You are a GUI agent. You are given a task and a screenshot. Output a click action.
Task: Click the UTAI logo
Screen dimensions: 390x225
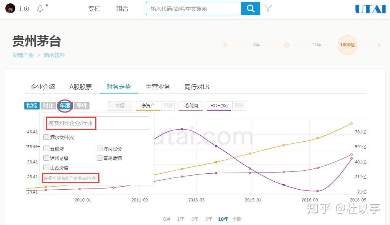(370, 9)
